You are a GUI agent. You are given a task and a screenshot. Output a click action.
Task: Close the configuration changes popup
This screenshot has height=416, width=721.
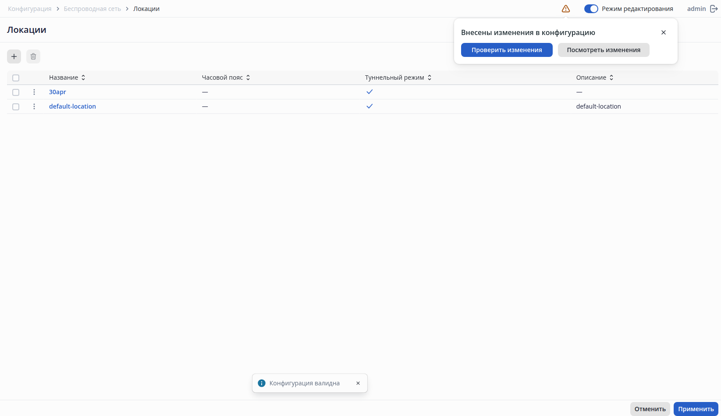[664, 32]
